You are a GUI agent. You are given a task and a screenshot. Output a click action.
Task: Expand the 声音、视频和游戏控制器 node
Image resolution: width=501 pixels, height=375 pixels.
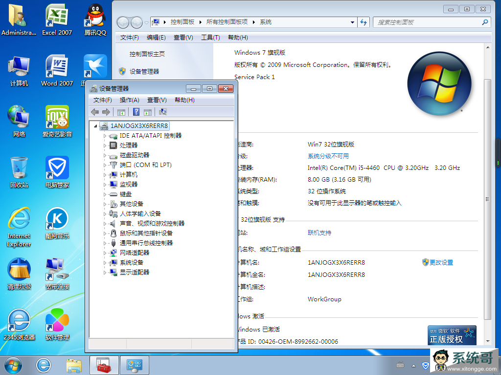pos(105,224)
